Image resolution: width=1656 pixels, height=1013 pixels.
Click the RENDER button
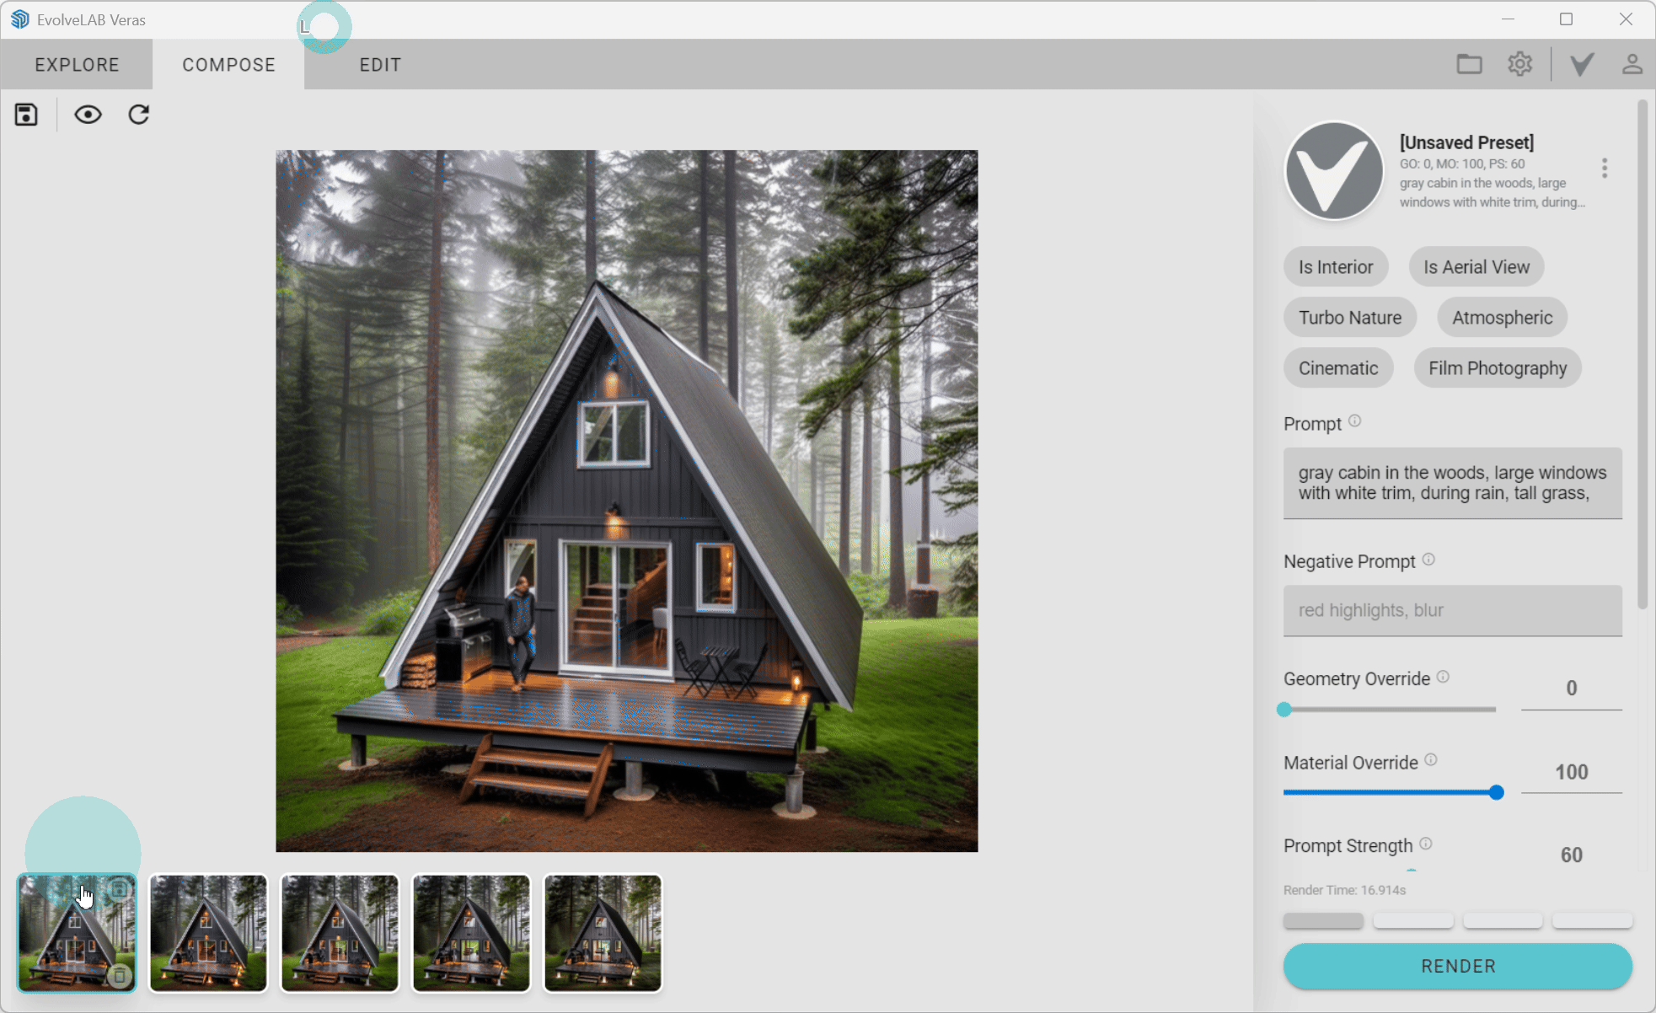pyautogui.click(x=1457, y=966)
